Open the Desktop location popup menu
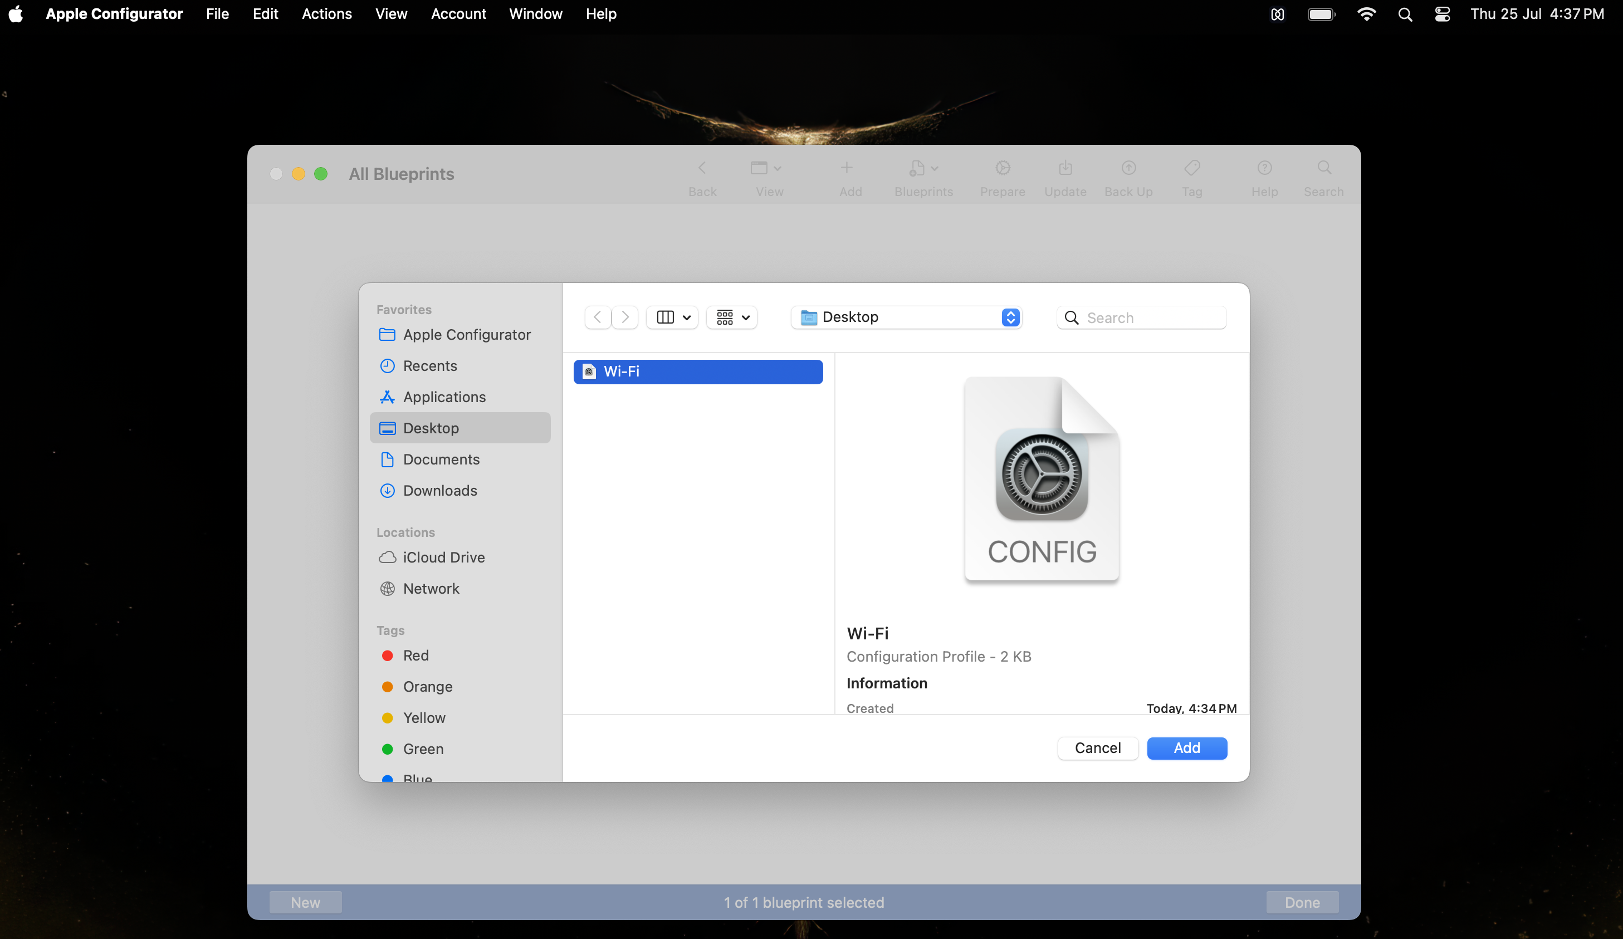Viewport: 1623px width, 939px height. tap(907, 317)
